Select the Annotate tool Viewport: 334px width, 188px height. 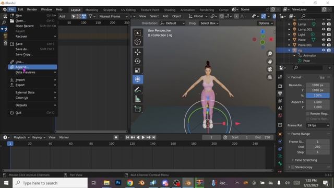(138, 90)
